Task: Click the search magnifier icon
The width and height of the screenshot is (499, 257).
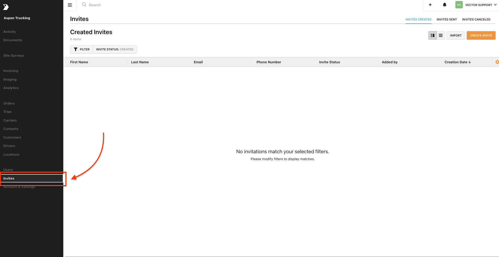Action: pyautogui.click(x=84, y=5)
